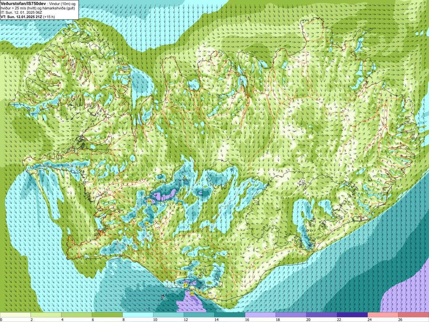Click the legend scale value 24
The width and height of the screenshot is (429, 322).
[x=370, y=320]
